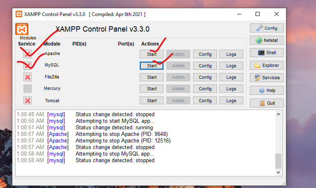Viewport: 316px width, 188px height.
Task: Click the 1:00:48 AM log timestamp
Action: pyautogui.click(x=30, y=115)
